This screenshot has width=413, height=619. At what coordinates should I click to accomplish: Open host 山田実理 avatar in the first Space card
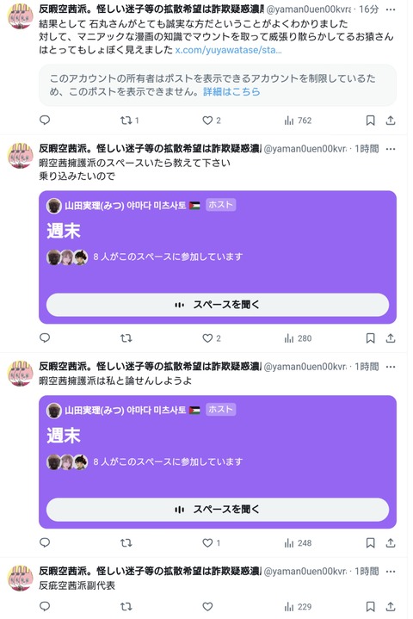[x=53, y=206]
